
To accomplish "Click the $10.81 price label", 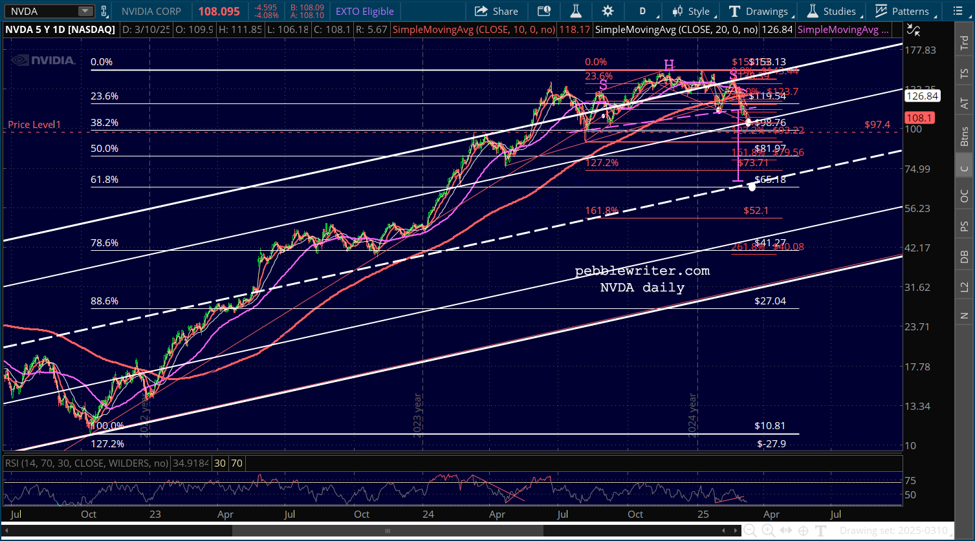I will tap(770, 426).
